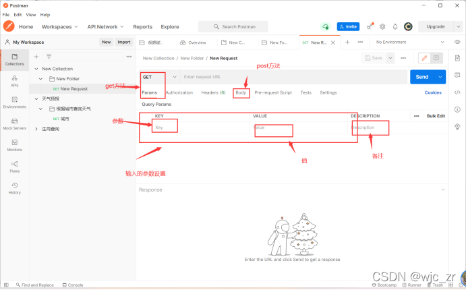Click the Key parameter input cell
466x290 pixels.
click(x=200, y=127)
